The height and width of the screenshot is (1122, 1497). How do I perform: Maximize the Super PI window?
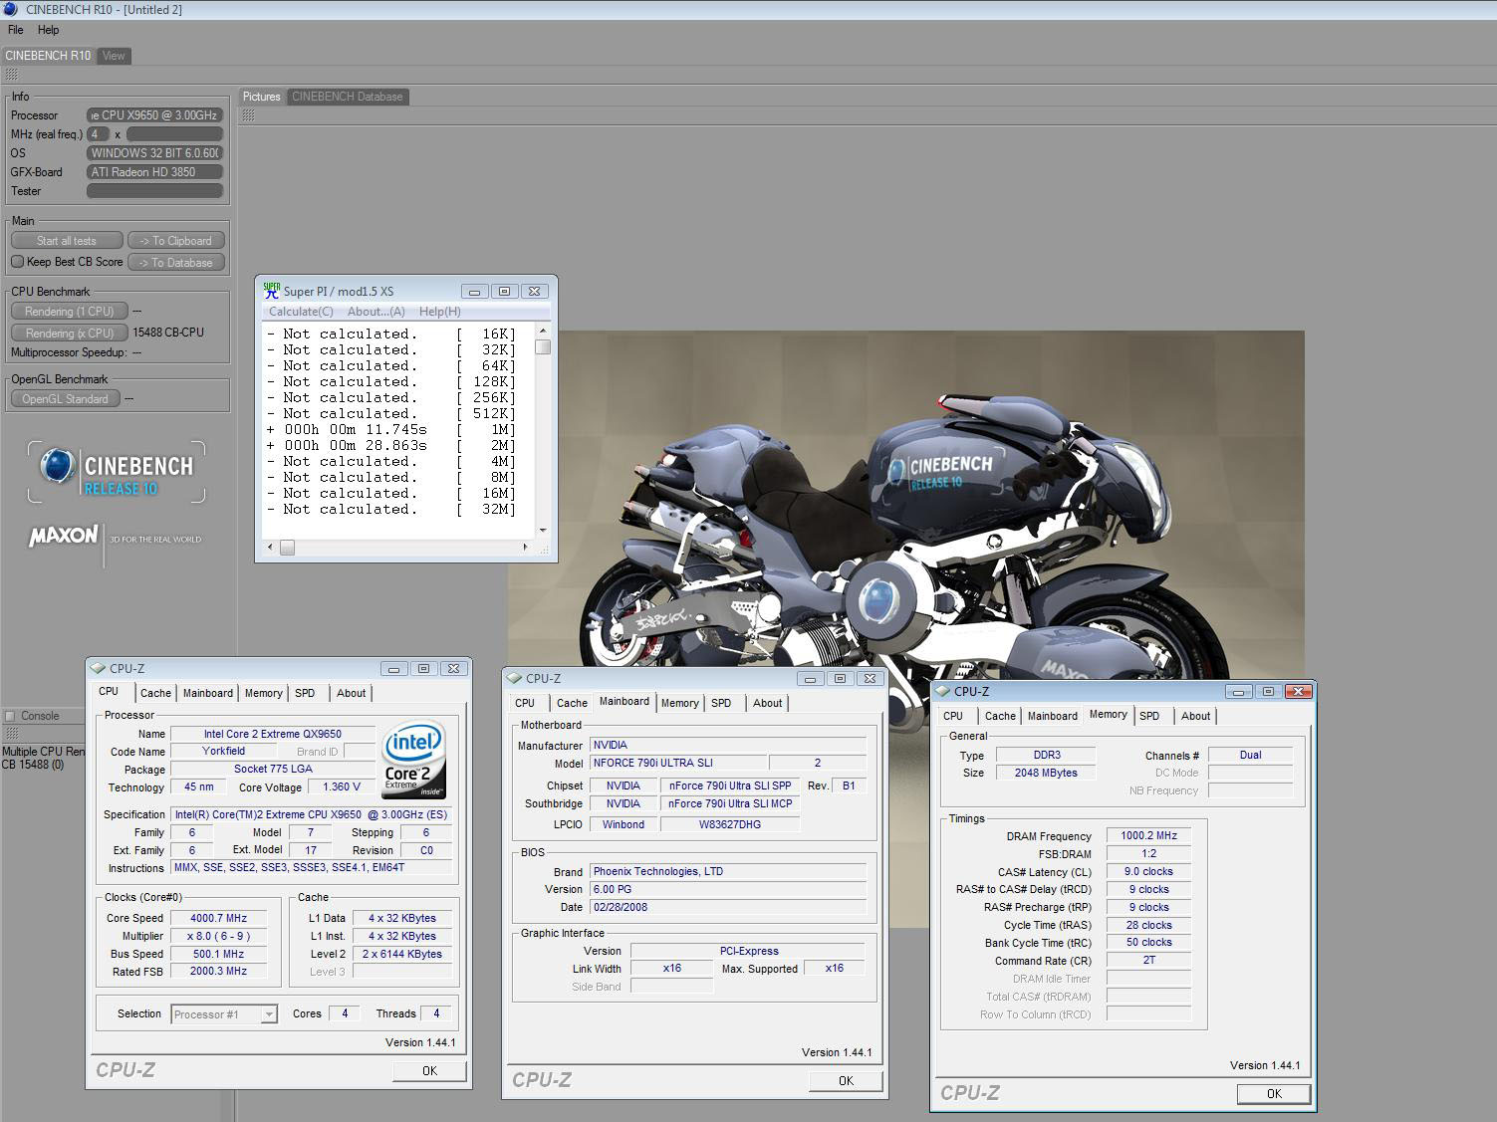tap(504, 292)
